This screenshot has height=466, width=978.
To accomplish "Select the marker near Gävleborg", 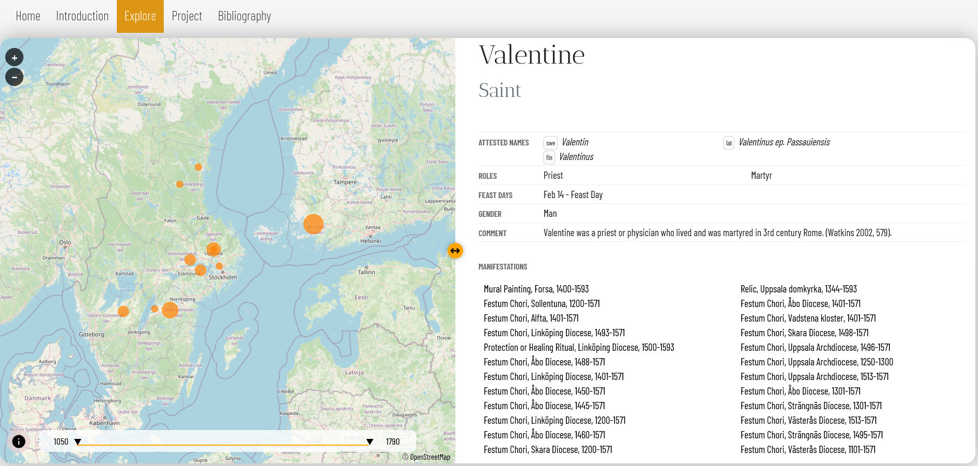I will [x=179, y=184].
